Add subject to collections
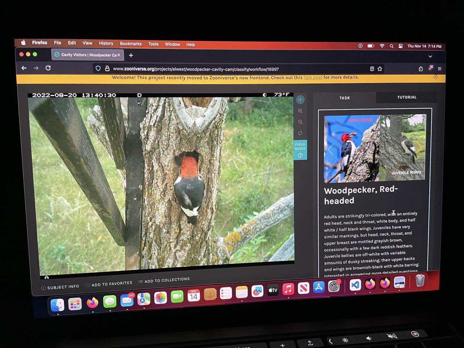This screenshot has height=348, width=464. coord(164,280)
